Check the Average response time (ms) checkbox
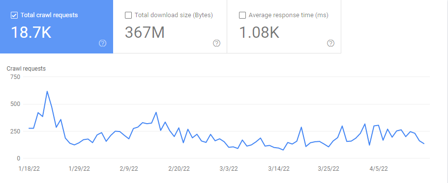The height and width of the screenshot is (183, 448). tap(242, 15)
